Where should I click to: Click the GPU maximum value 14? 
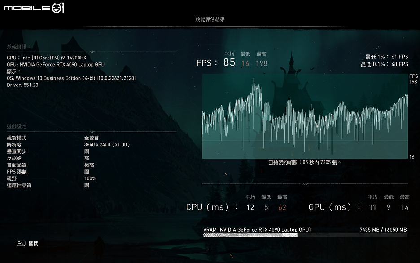pos(405,207)
